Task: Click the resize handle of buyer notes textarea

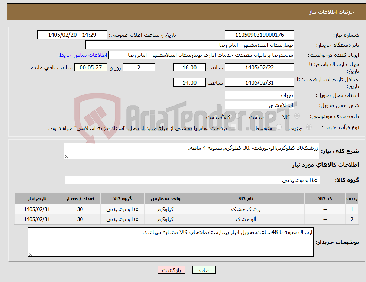Action: pyautogui.click(x=30, y=254)
